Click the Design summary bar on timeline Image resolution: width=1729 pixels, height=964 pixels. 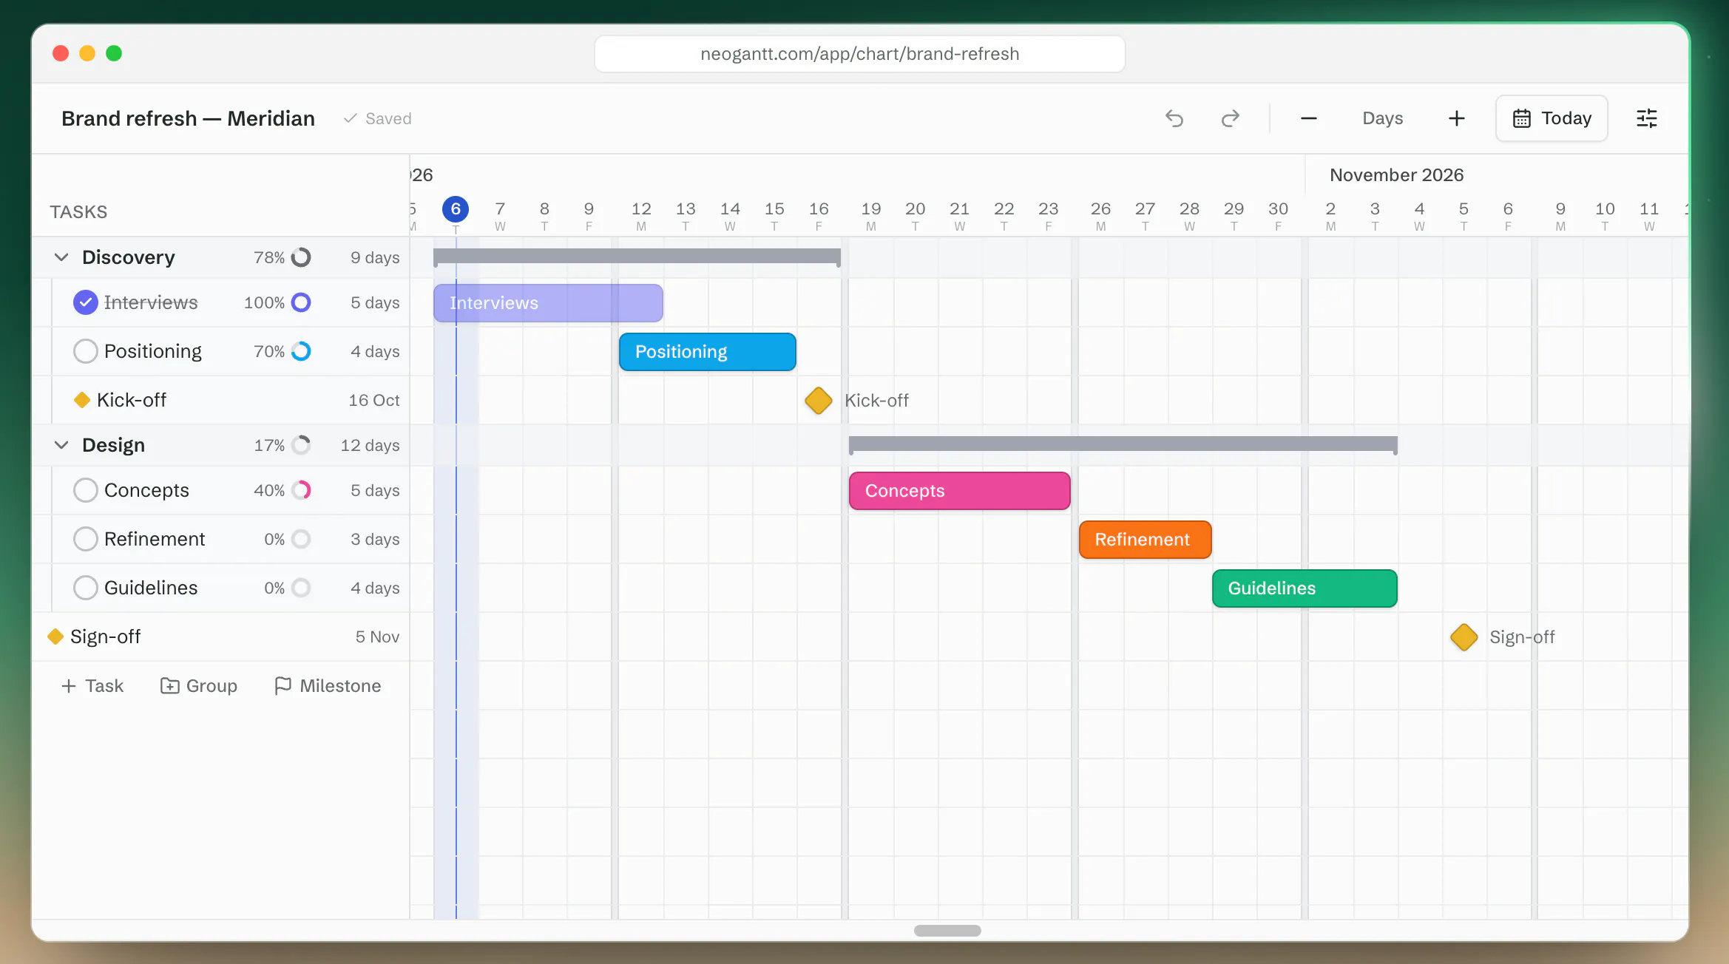(1123, 444)
